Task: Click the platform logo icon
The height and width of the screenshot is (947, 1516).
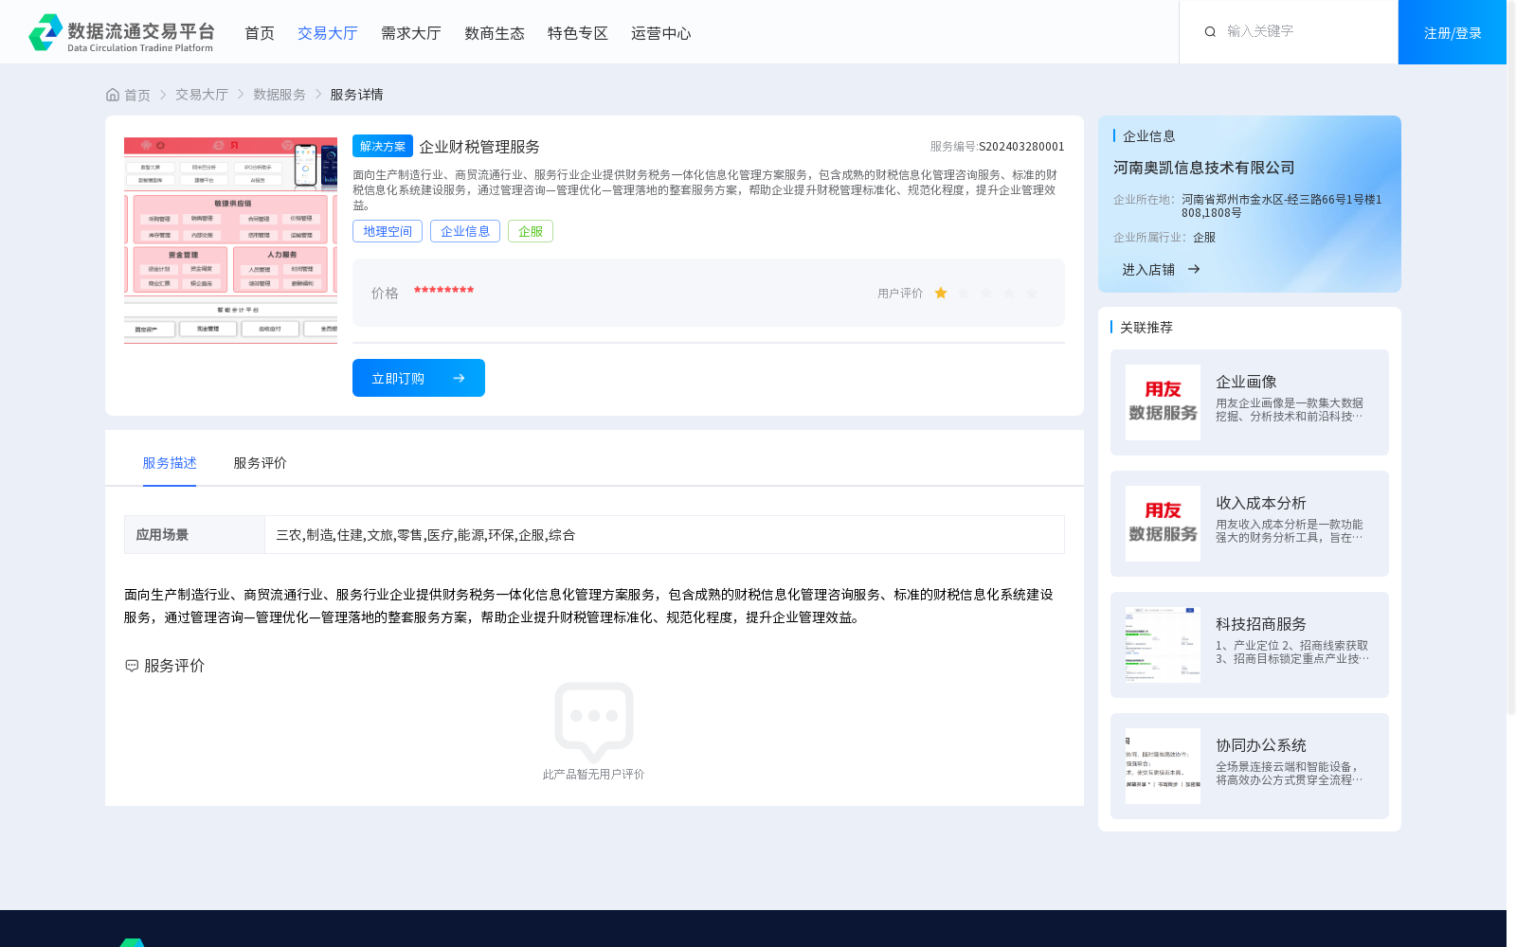Action: (45, 32)
